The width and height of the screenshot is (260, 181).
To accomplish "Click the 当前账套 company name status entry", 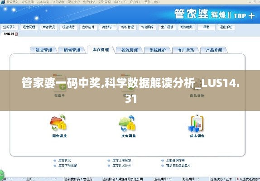I will click(123, 179).
